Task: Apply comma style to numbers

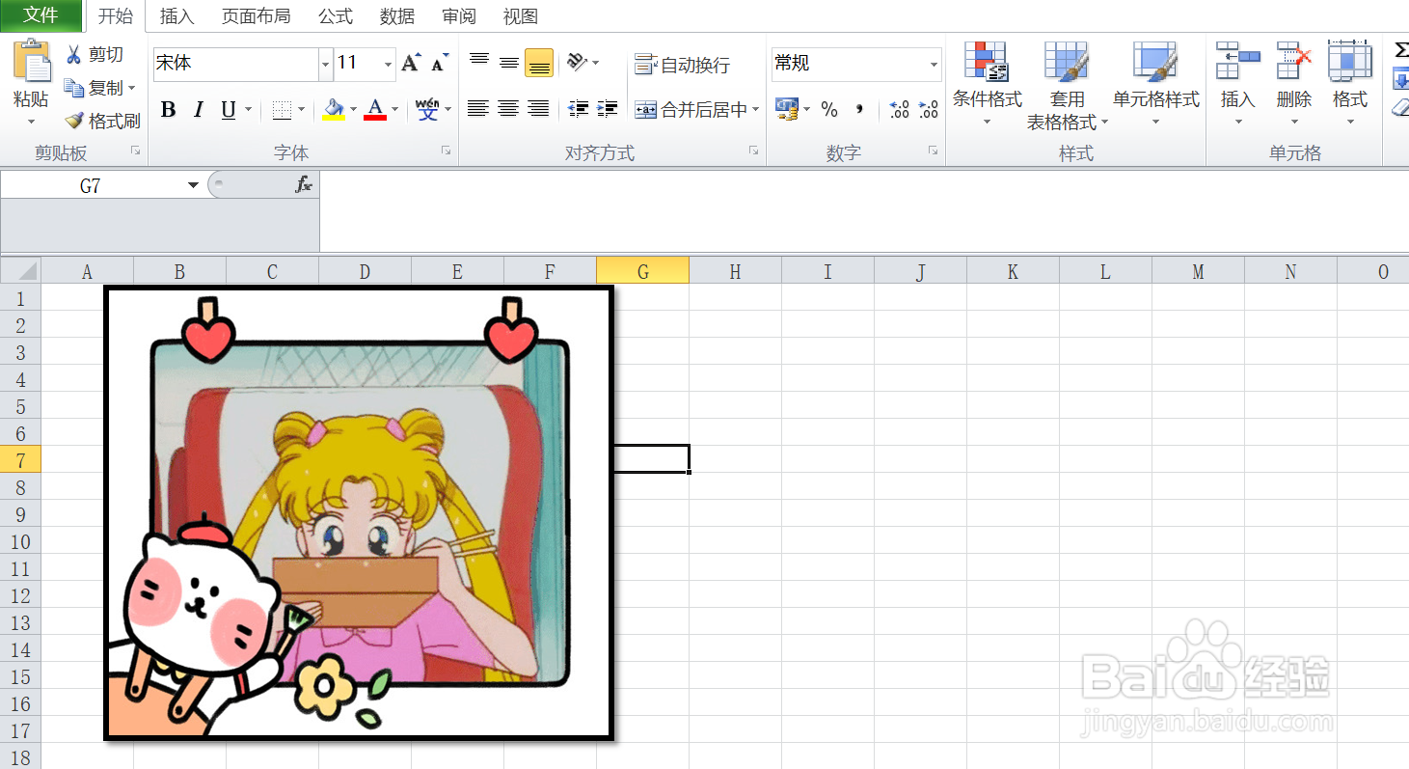Action: pos(859,109)
